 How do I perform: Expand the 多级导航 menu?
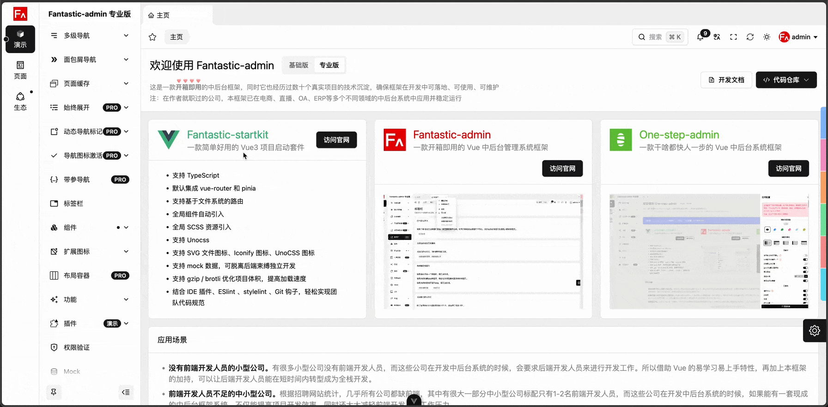(x=90, y=36)
